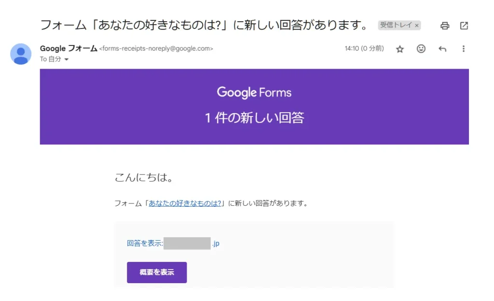Image resolution: width=494 pixels, height=301 pixels.
Task: Open the email in a new window
Action: [464, 26]
